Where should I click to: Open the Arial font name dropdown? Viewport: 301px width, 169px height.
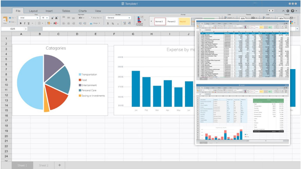click(x=29, y=18)
